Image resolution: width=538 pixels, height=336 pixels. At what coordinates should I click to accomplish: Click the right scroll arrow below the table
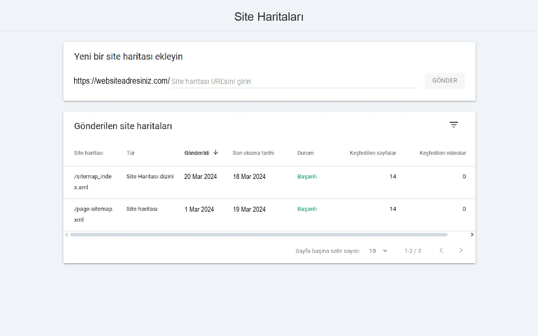point(472,235)
